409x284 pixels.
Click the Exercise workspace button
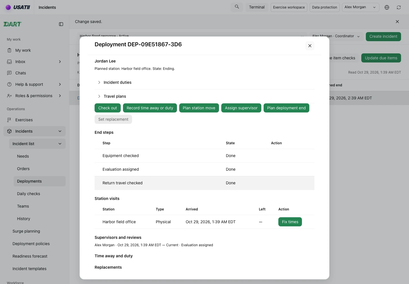click(x=289, y=7)
